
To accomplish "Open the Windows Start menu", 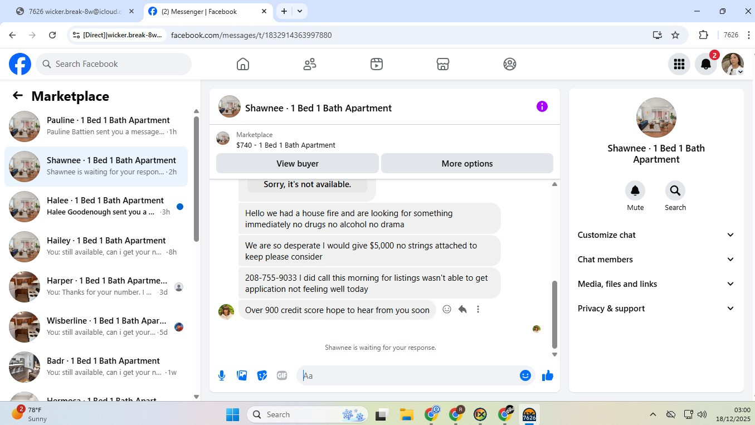I will (232, 414).
